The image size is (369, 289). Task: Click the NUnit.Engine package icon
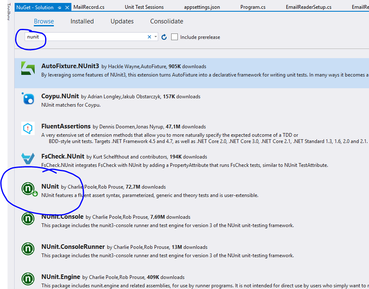click(28, 279)
